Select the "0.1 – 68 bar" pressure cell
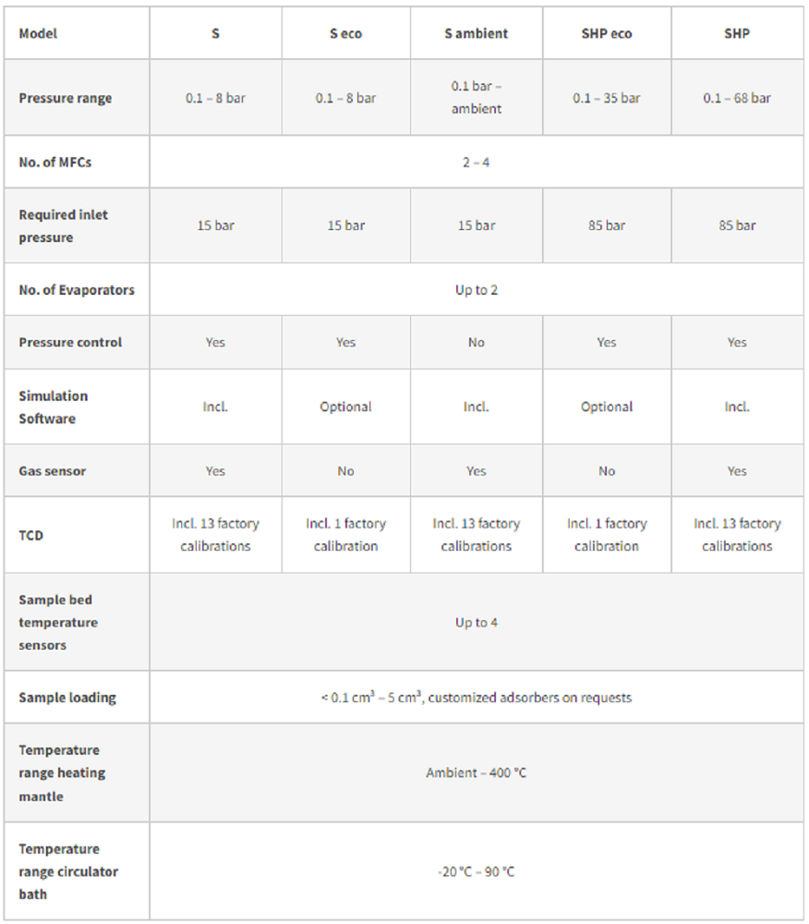The height and width of the screenshot is (924, 809). (736, 98)
